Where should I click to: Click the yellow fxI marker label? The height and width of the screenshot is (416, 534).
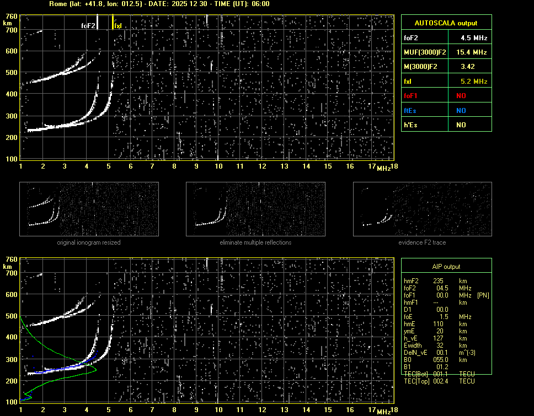[x=118, y=26]
